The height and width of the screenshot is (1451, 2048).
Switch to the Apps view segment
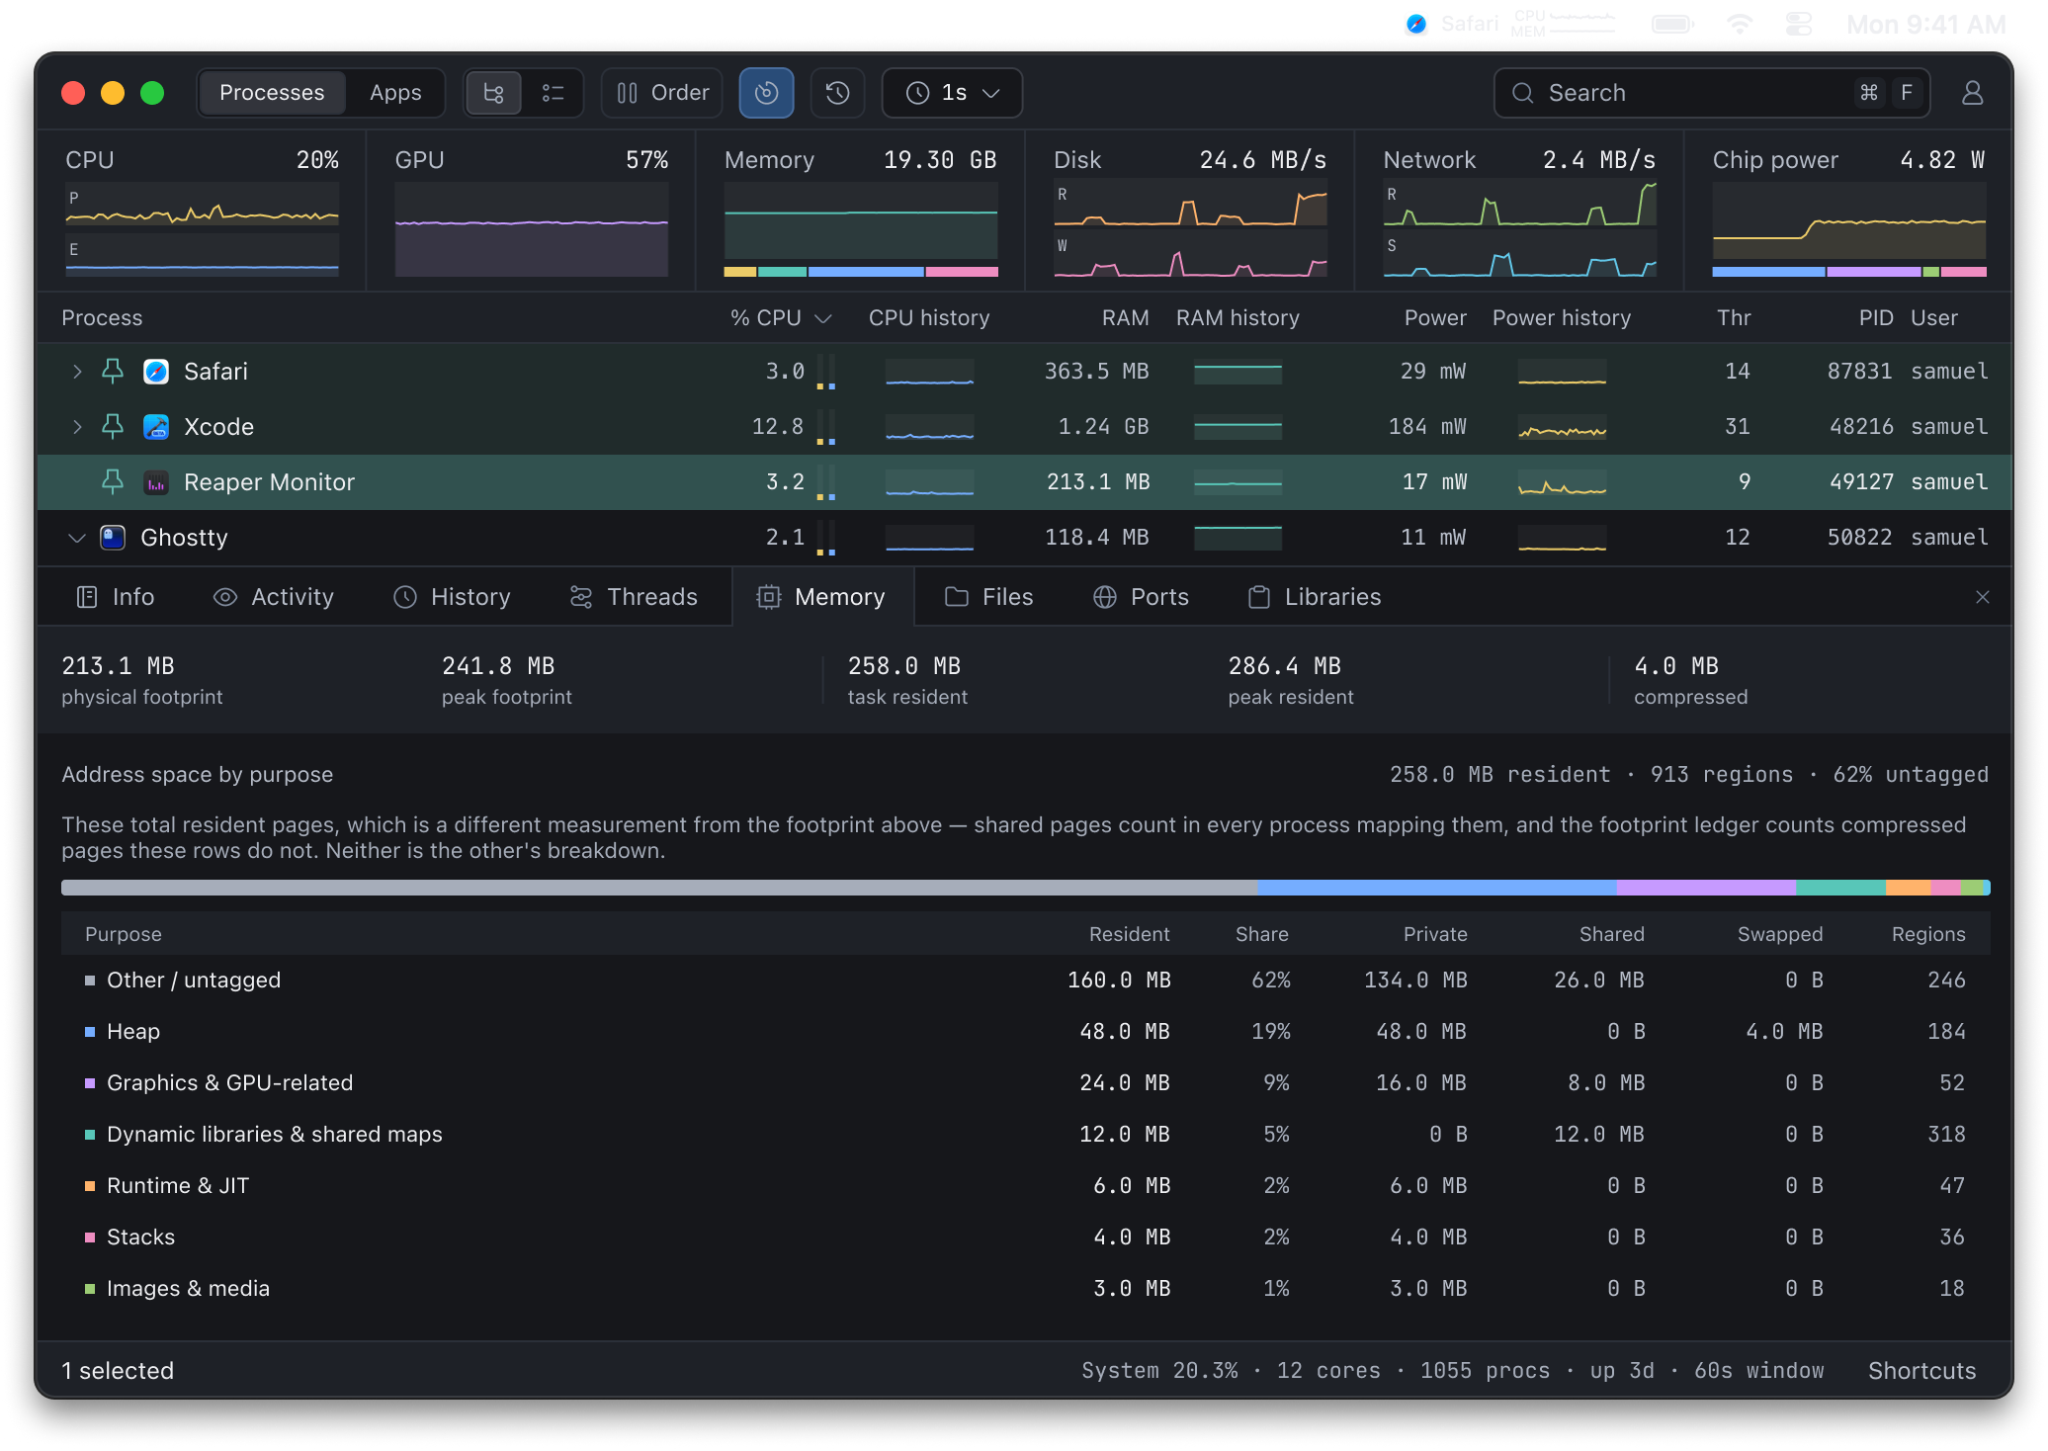(395, 93)
